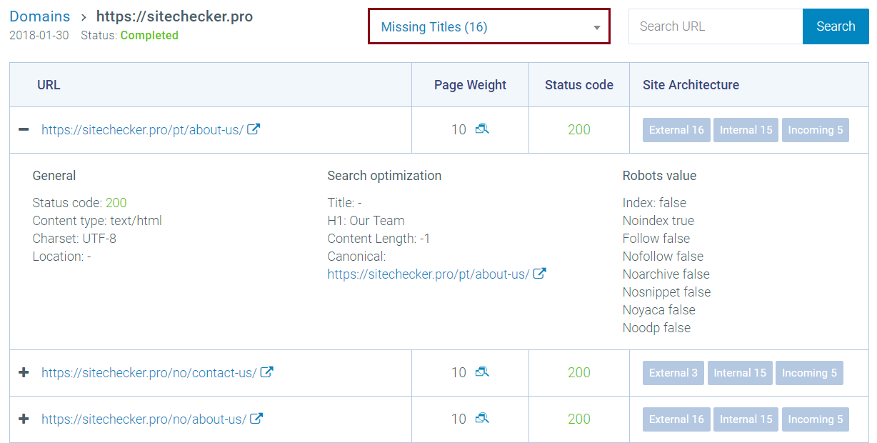Click the Robots value heading
The image size is (877, 443).
[x=659, y=176]
